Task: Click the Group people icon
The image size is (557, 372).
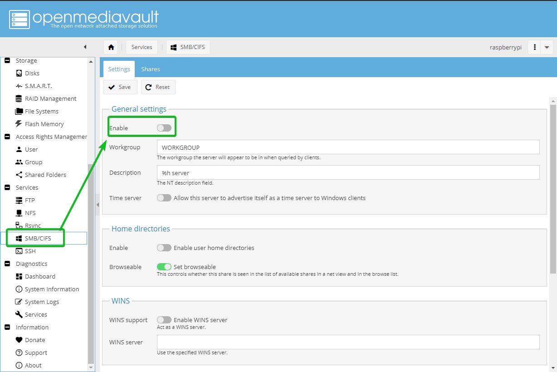Action: point(19,162)
